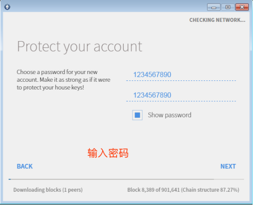Return with the BACK link

[x=25, y=166]
